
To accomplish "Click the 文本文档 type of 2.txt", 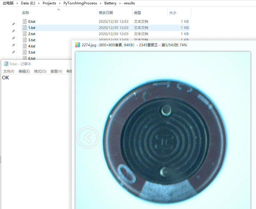I will coord(141,34).
